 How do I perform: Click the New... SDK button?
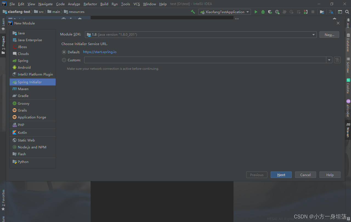[329, 35]
